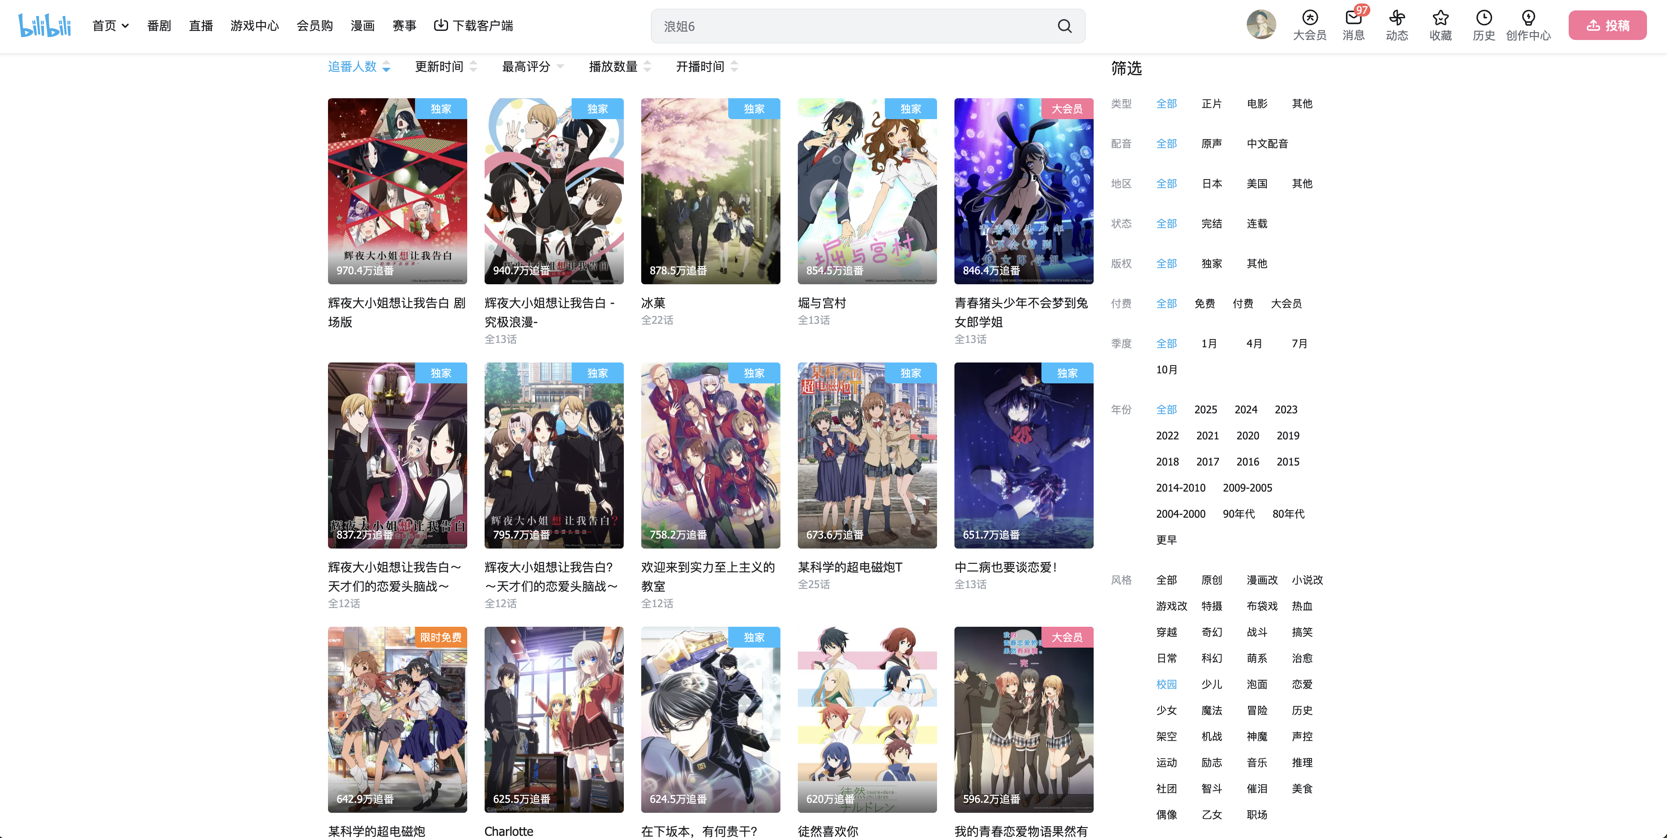Go to 直播 in top navigation

pos(201,26)
